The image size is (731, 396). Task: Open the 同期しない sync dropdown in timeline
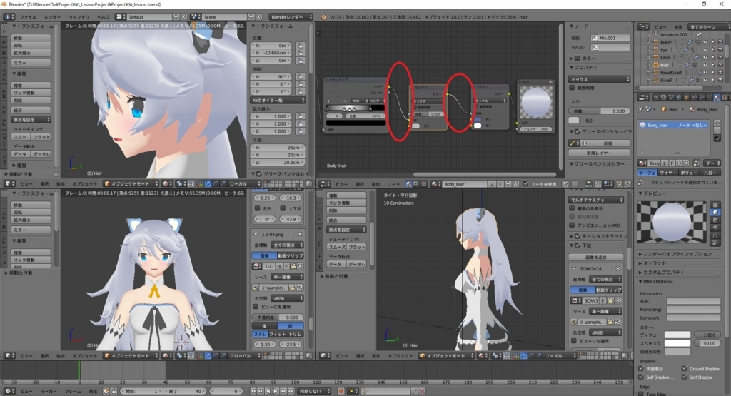[x=315, y=391]
